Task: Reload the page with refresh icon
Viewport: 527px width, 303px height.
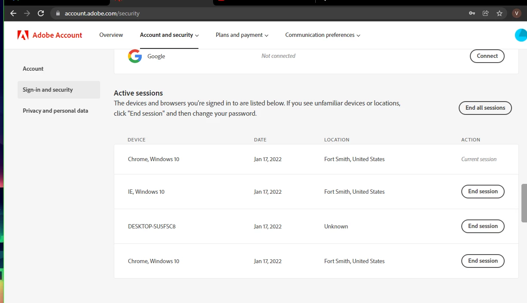Action: 41,13
